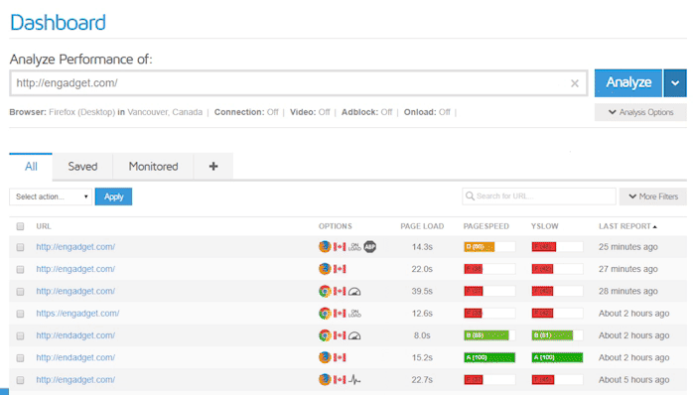Sort by the PageSpeed column header
Image resolution: width=693 pixels, height=395 pixels.
coord(486,226)
